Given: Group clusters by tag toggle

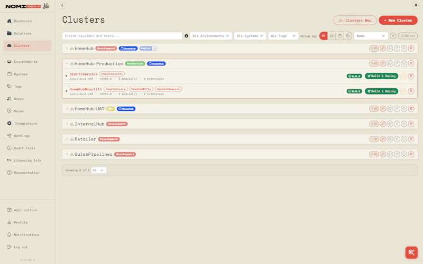Looking at the screenshot, I should tap(348, 36).
